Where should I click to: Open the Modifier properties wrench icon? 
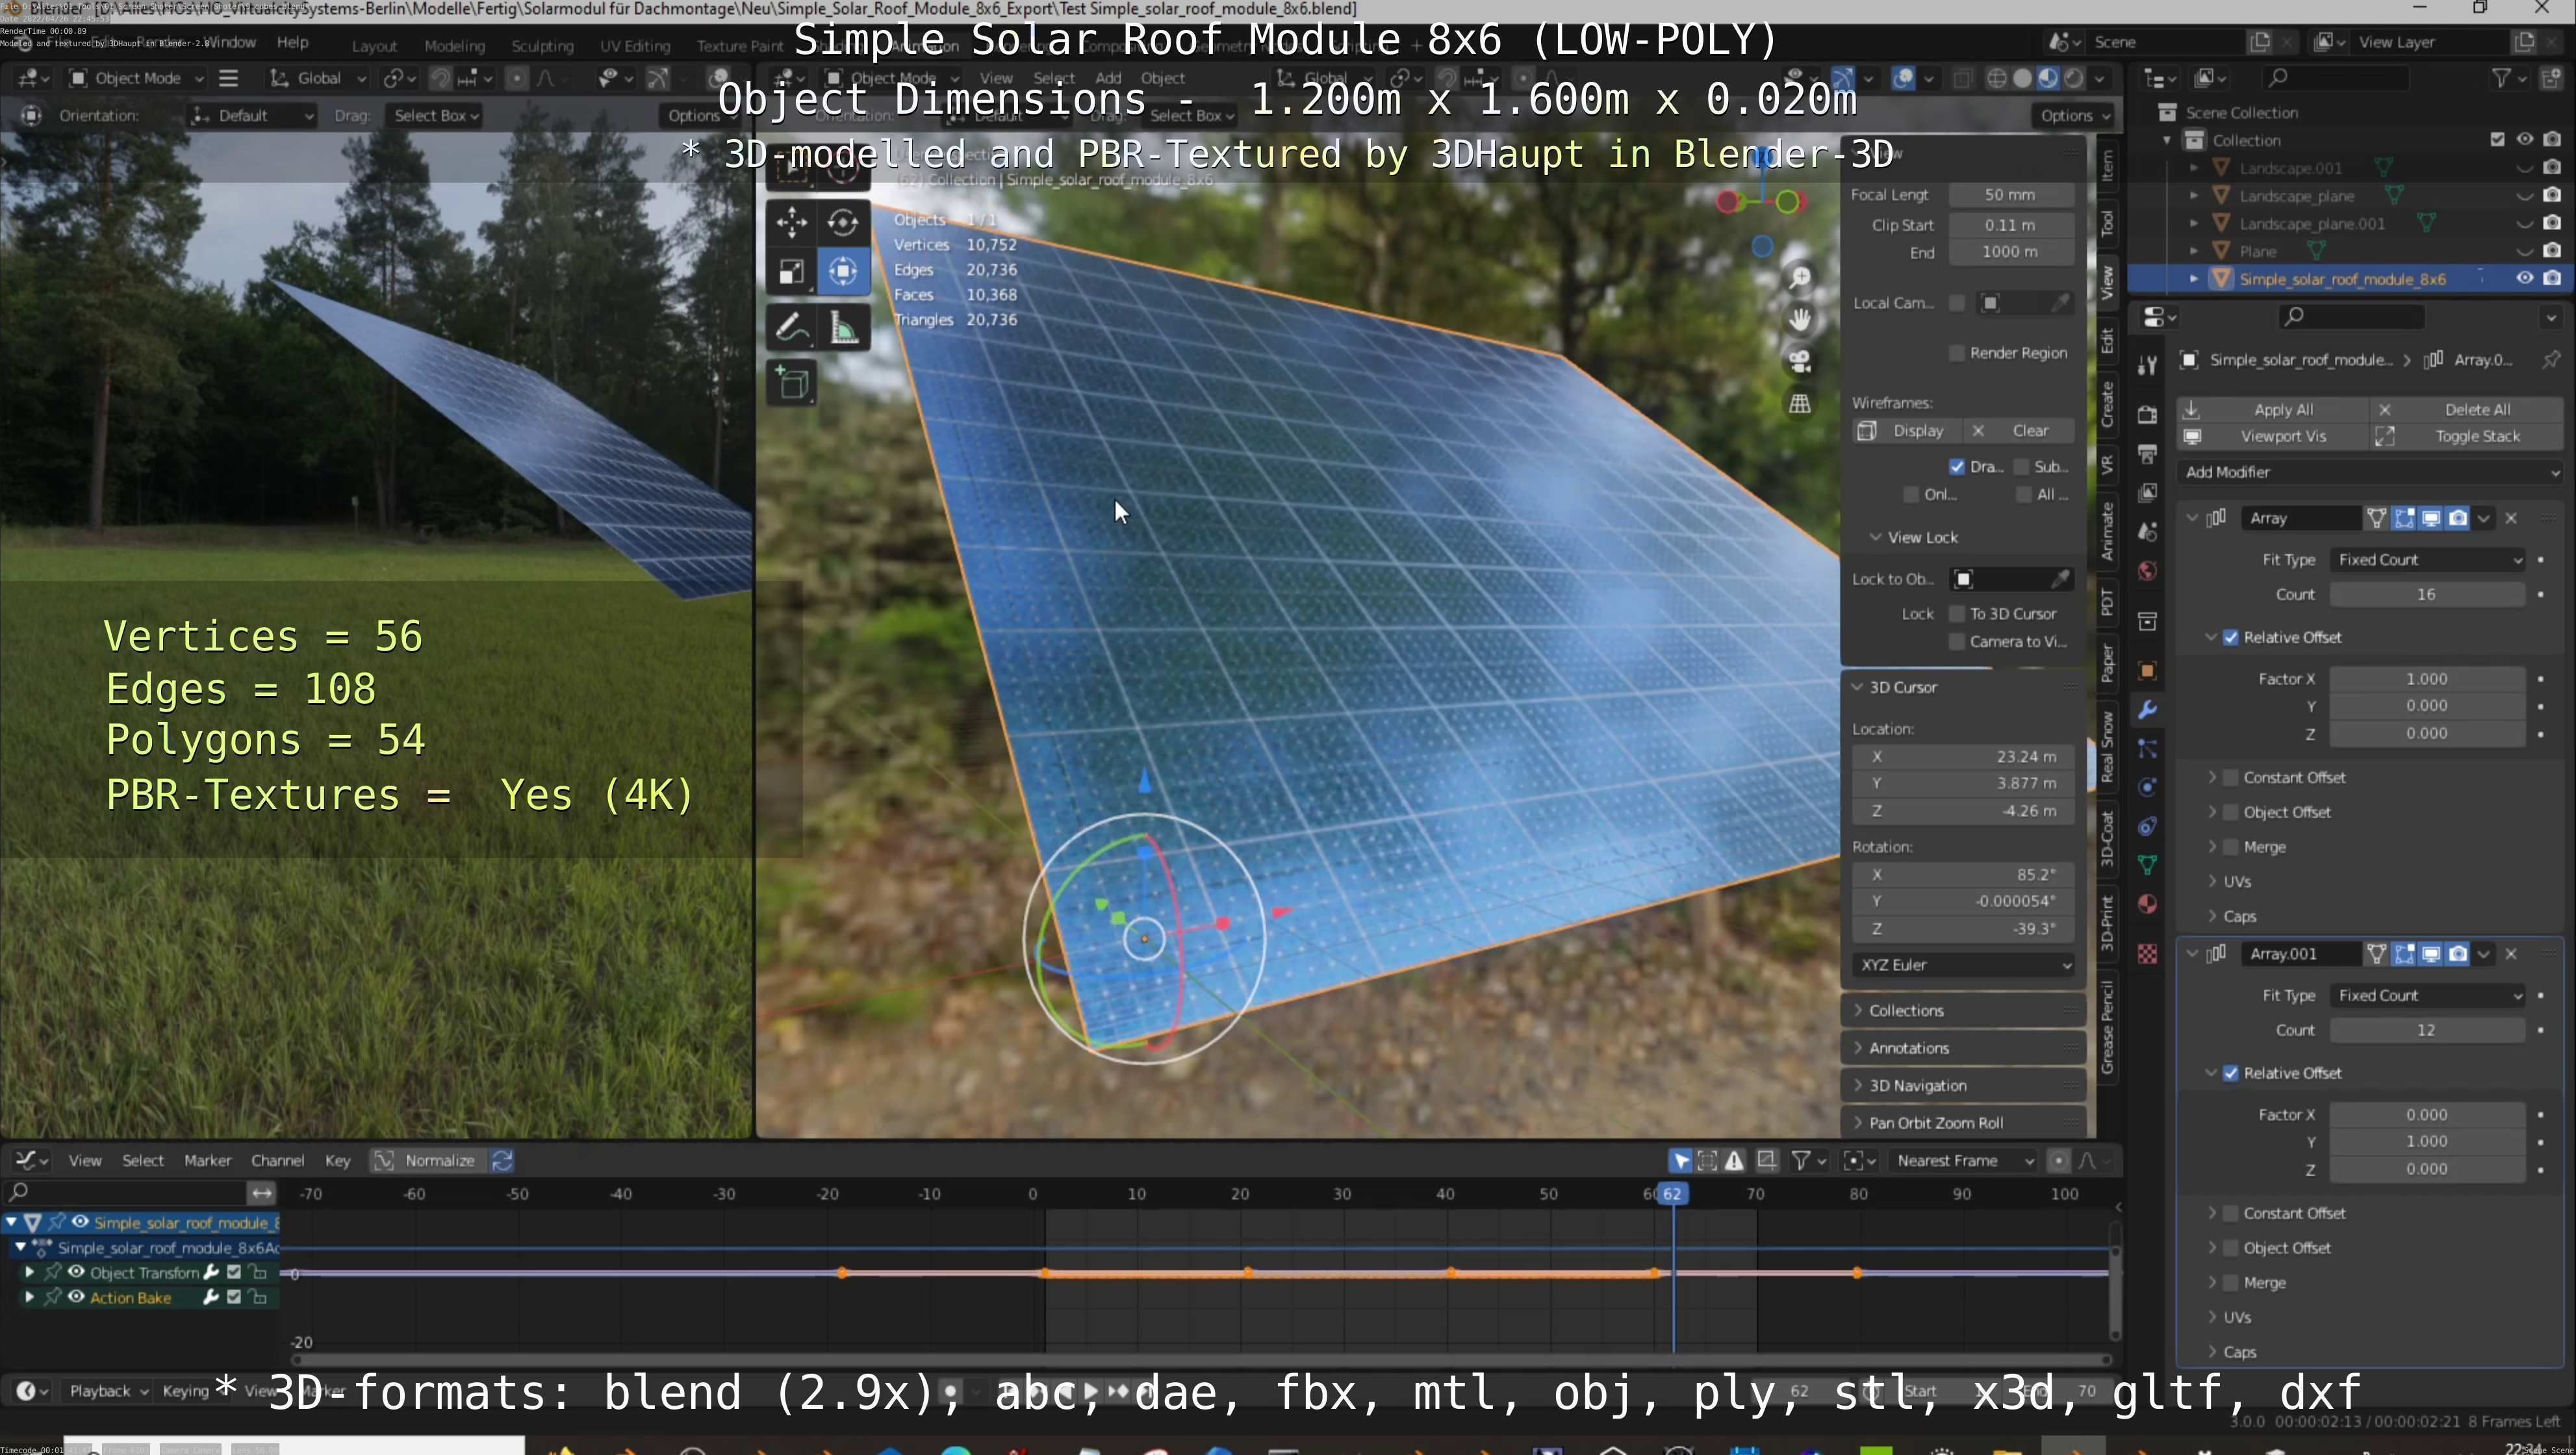pos(2147,710)
